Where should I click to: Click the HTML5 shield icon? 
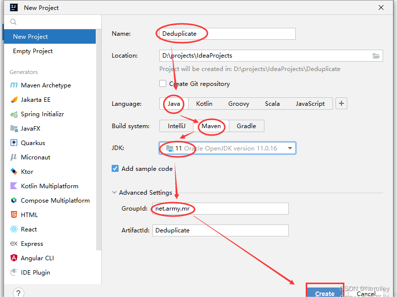pyautogui.click(x=14, y=215)
